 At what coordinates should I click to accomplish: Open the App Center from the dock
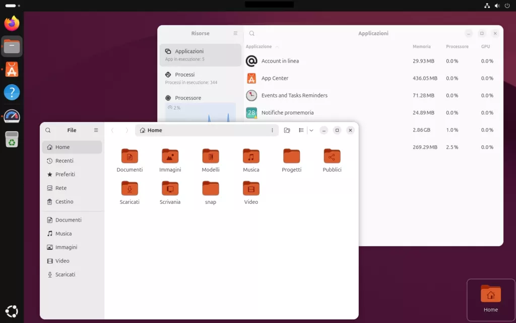click(12, 69)
